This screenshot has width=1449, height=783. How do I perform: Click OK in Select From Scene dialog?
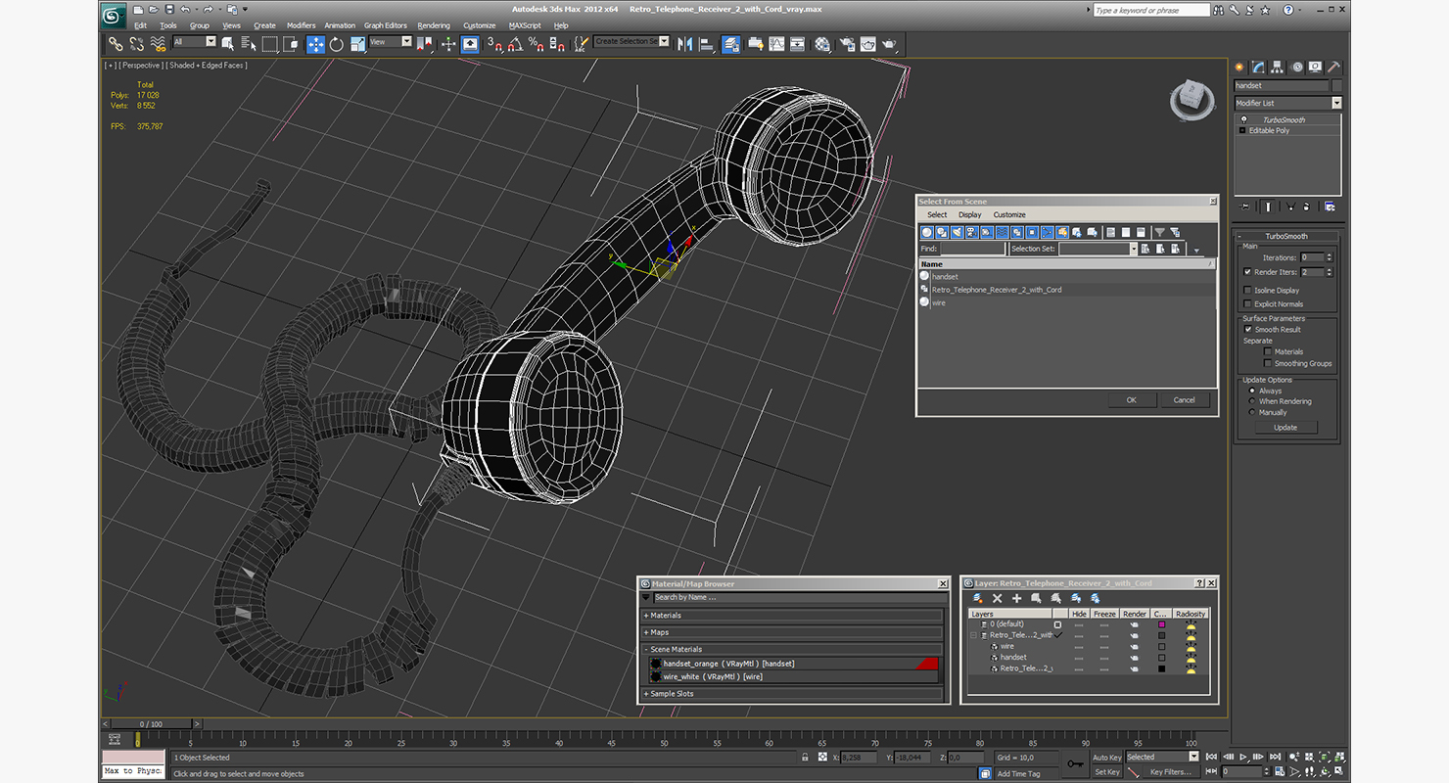(x=1131, y=399)
